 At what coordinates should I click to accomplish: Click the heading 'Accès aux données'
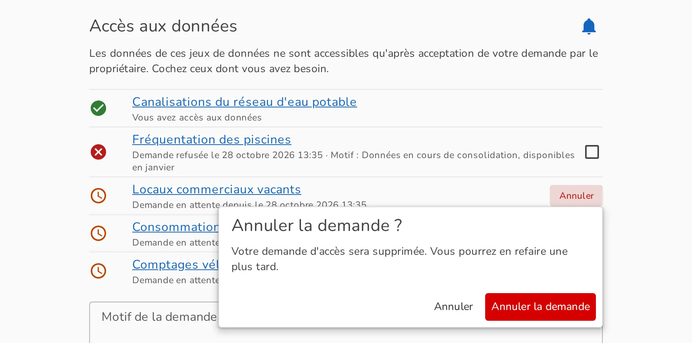coord(163,26)
